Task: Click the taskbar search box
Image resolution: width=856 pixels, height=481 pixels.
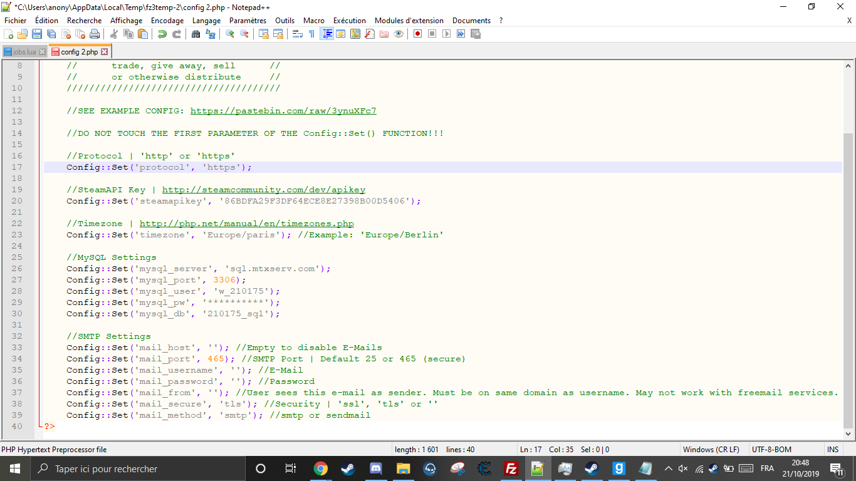Action: pyautogui.click(x=137, y=468)
